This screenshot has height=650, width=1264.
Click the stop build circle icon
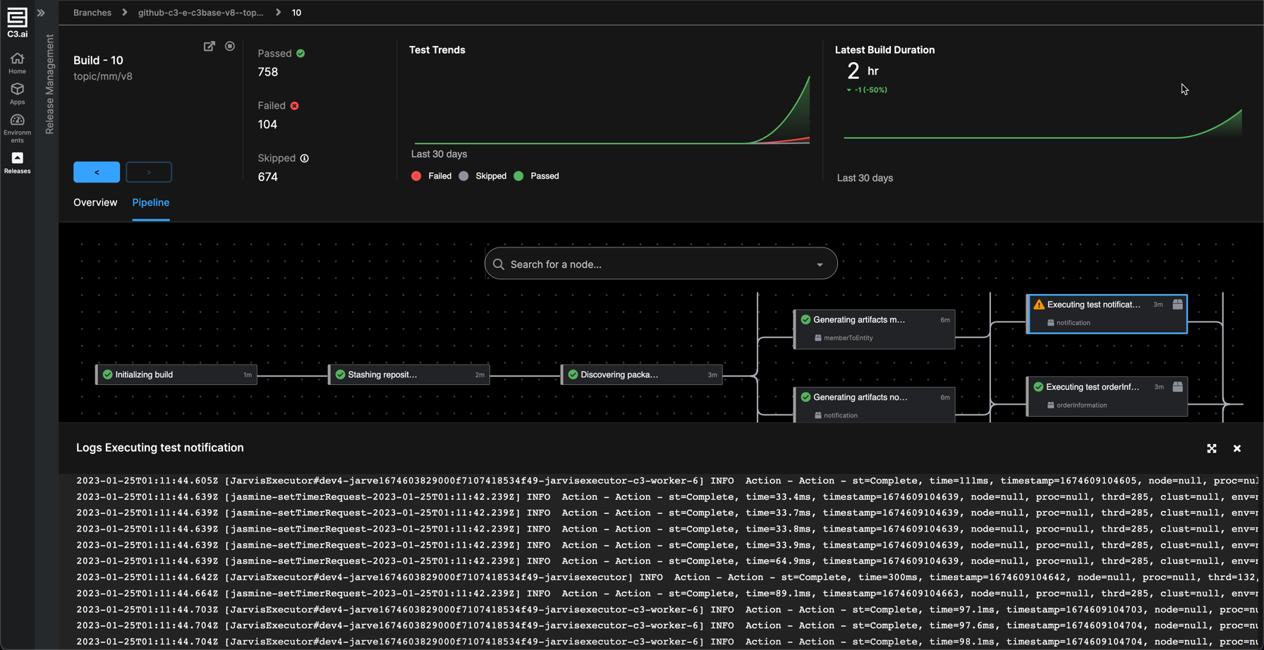pyautogui.click(x=230, y=47)
